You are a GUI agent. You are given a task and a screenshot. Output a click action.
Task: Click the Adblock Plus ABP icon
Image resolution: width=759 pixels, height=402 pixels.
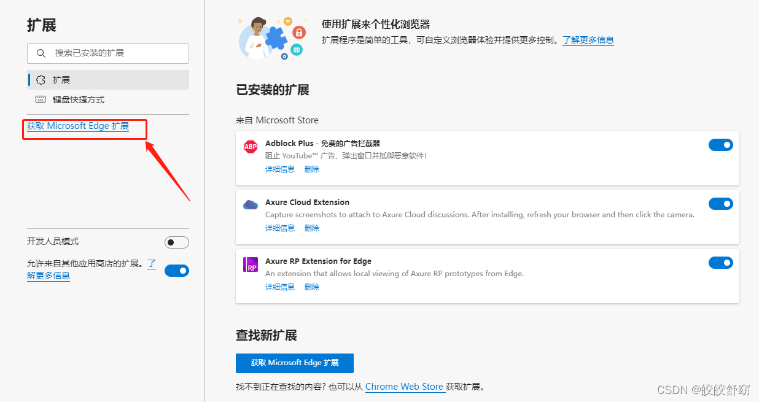tap(251, 147)
